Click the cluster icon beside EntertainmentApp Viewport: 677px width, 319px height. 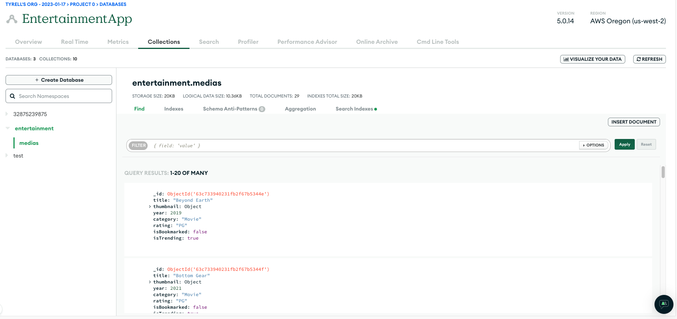pyautogui.click(x=12, y=19)
